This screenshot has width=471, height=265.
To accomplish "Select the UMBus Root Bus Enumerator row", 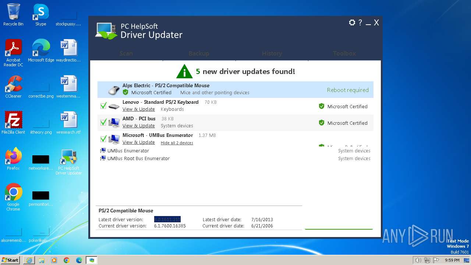I will [235, 158].
